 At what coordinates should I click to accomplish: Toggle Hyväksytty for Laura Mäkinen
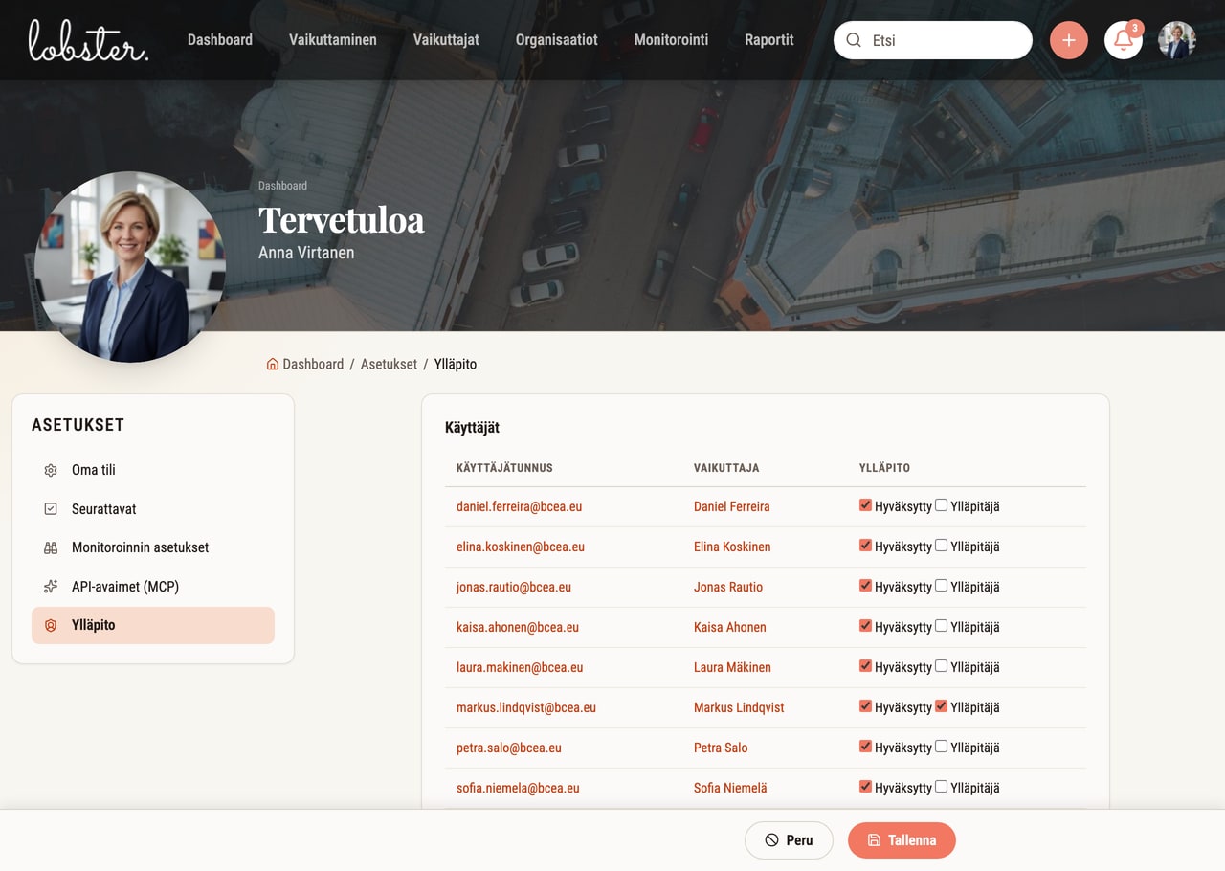pyautogui.click(x=865, y=666)
